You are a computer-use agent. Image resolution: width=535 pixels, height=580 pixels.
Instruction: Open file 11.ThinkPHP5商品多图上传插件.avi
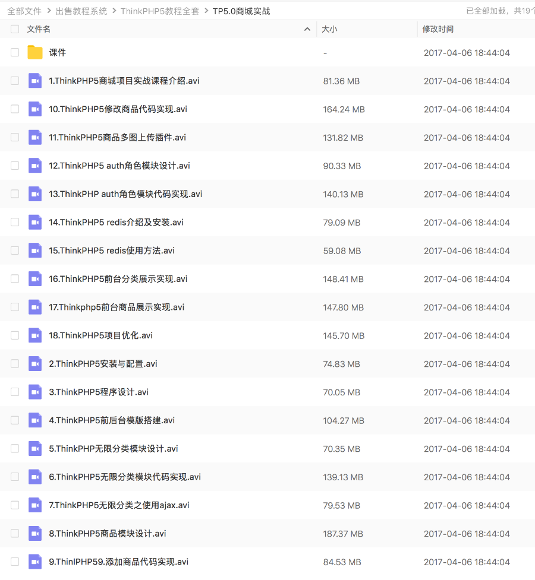pos(118,137)
